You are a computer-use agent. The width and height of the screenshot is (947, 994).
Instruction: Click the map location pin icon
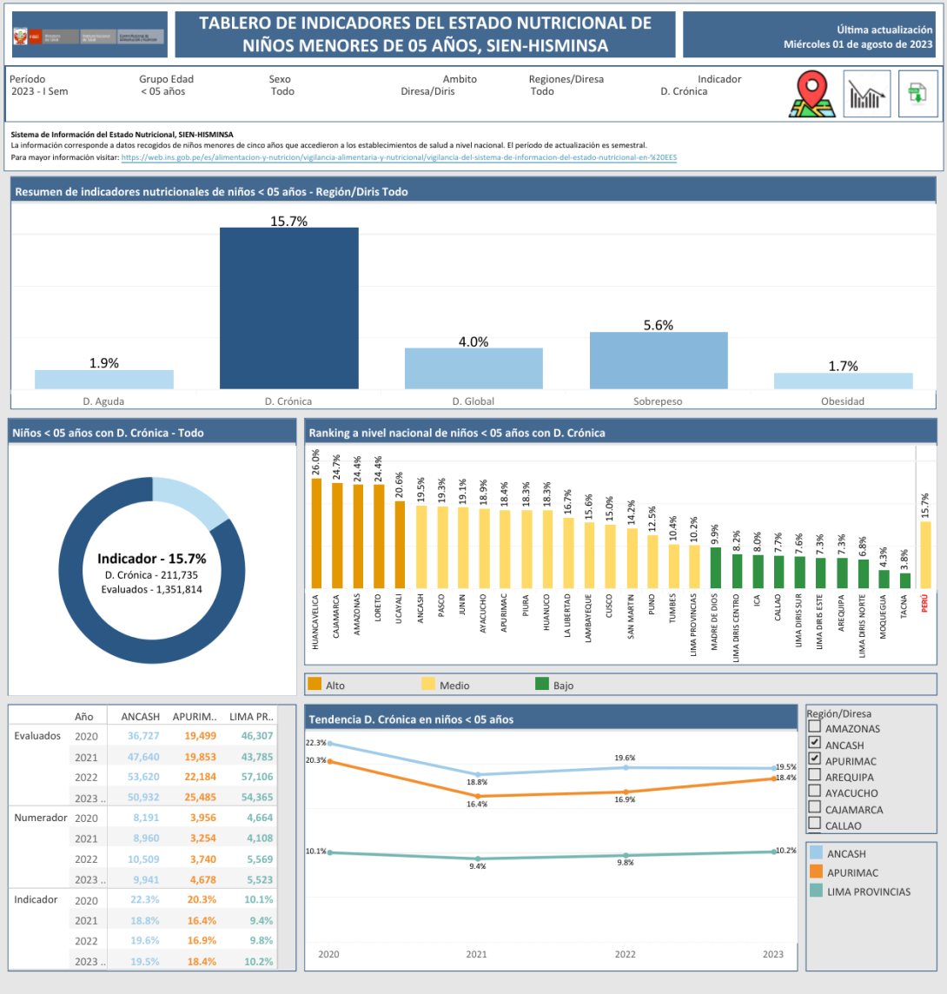coord(812,94)
